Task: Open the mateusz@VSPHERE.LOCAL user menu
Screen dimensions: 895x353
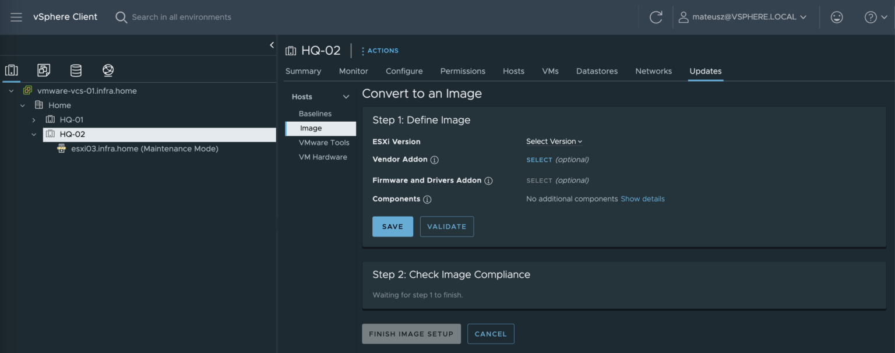Action: [743, 17]
